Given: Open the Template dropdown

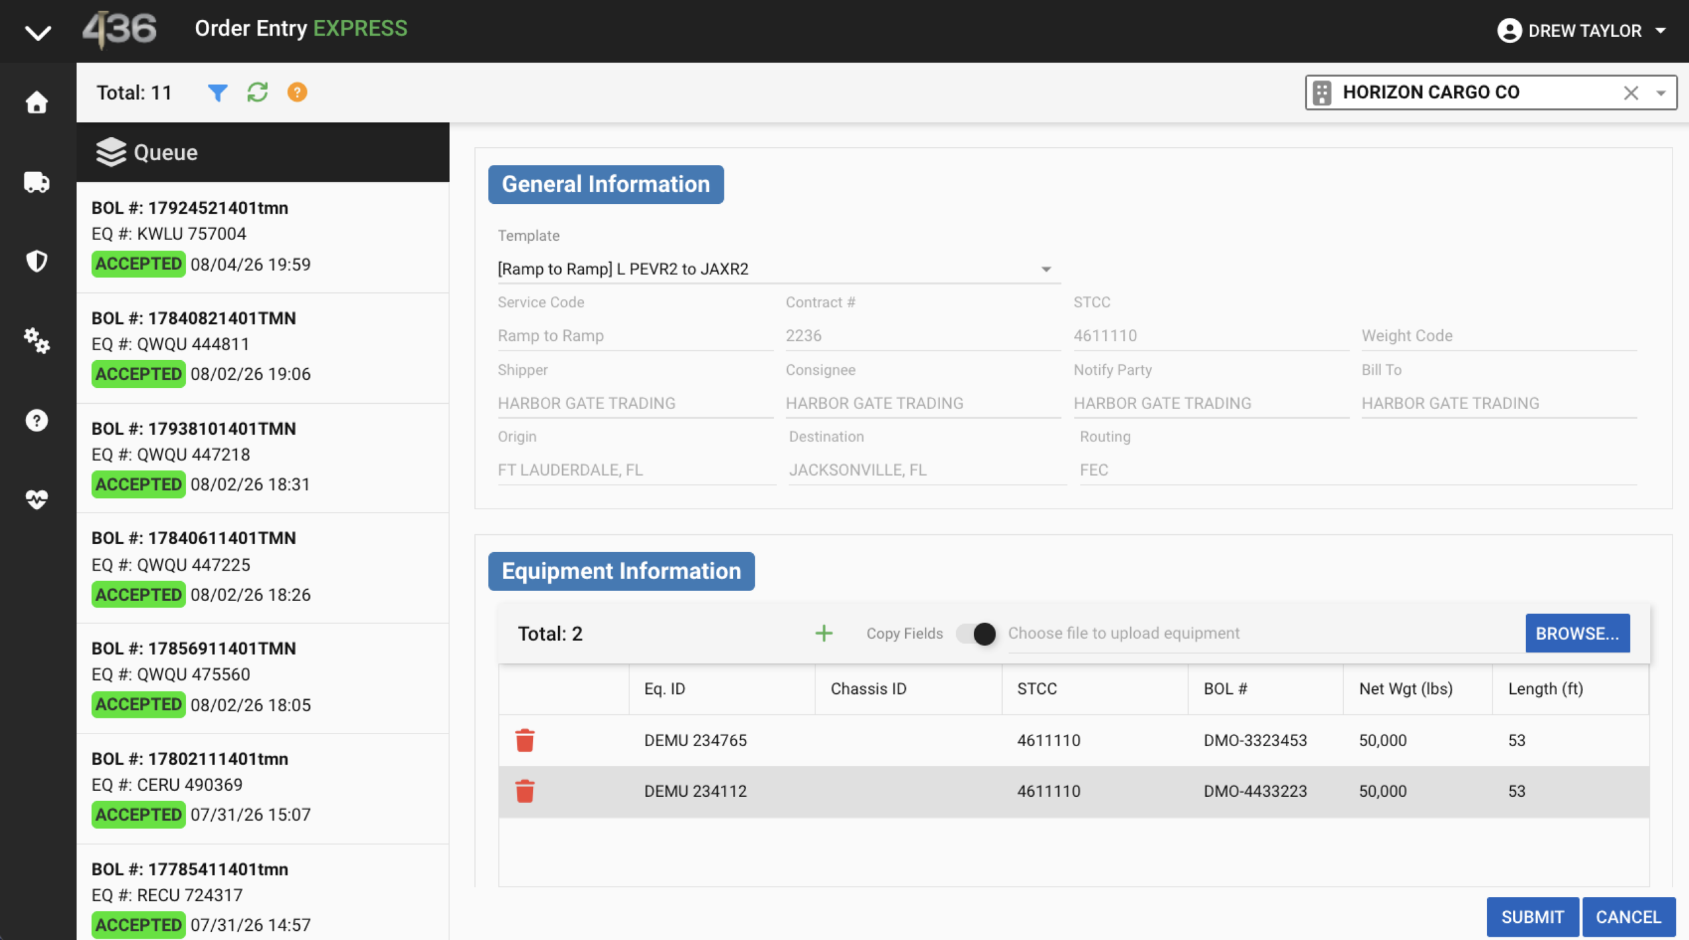Looking at the screenshot, I should coord(779,269).
